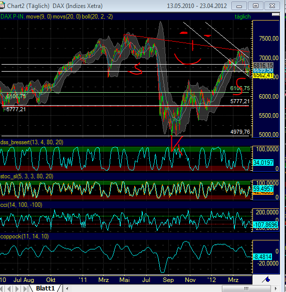
Task: Click the 'Aug' label on time axis
Action: (x=29, y=280)
